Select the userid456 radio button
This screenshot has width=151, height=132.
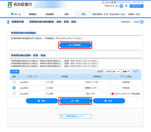click(14, 88)
